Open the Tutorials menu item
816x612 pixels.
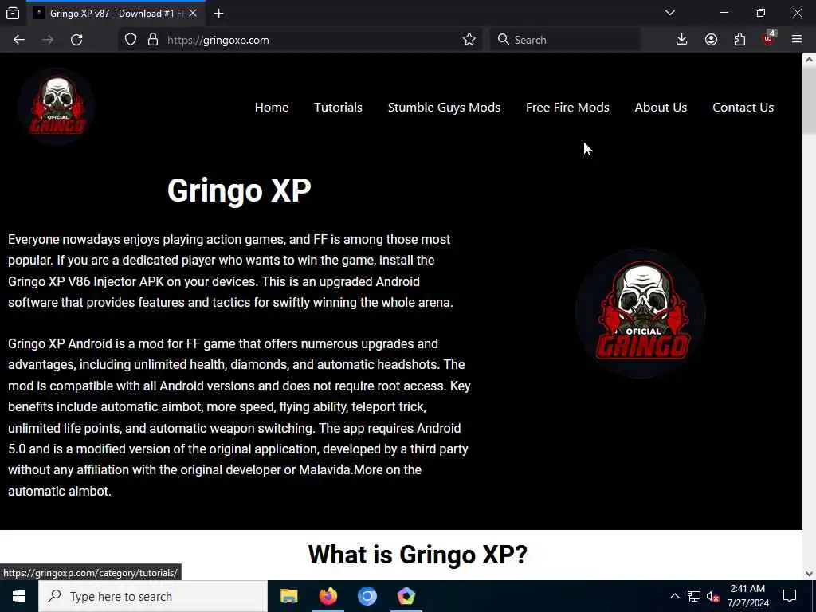click(x=338, y=108)
